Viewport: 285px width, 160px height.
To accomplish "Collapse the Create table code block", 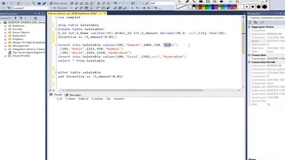I will pos(56,29).
